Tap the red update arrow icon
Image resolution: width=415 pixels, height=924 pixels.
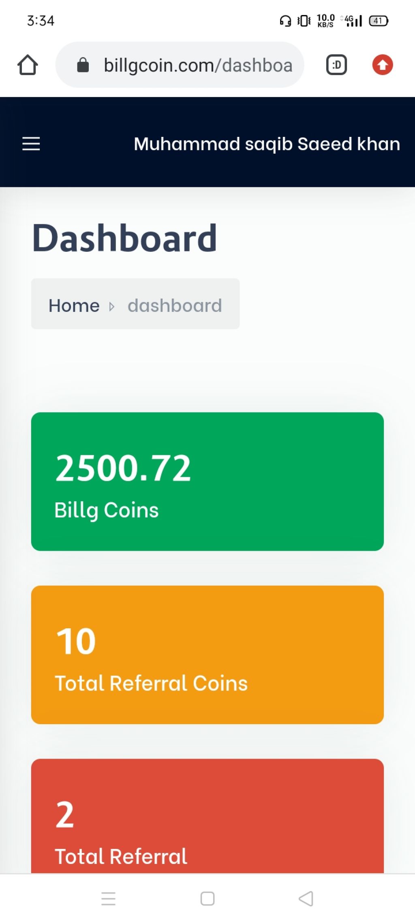coord(383,65)
